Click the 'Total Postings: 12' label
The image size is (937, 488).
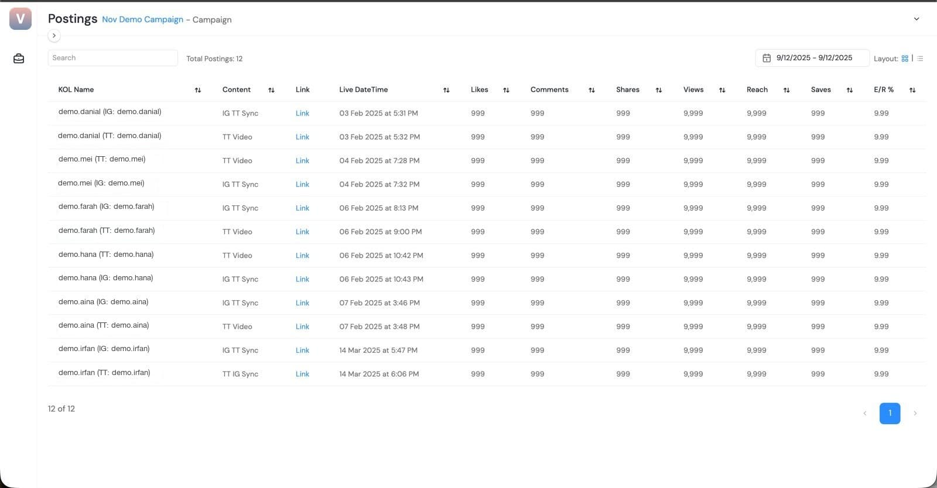(214, 59)
